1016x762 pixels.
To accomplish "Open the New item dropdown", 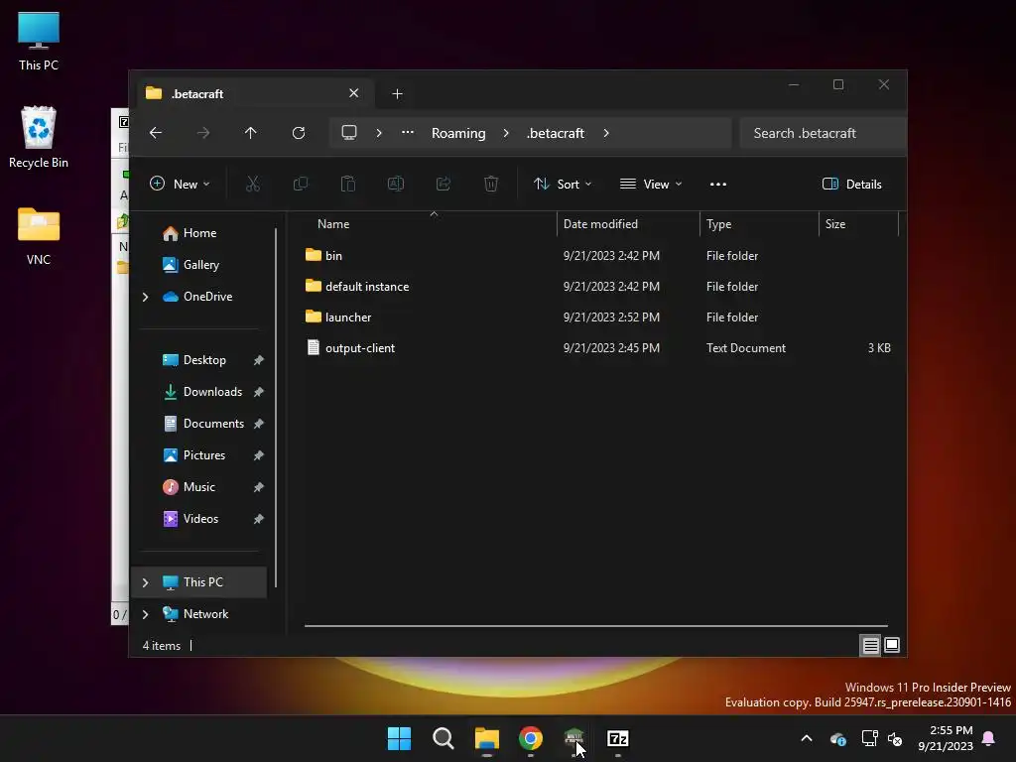I will coord(181,184).
